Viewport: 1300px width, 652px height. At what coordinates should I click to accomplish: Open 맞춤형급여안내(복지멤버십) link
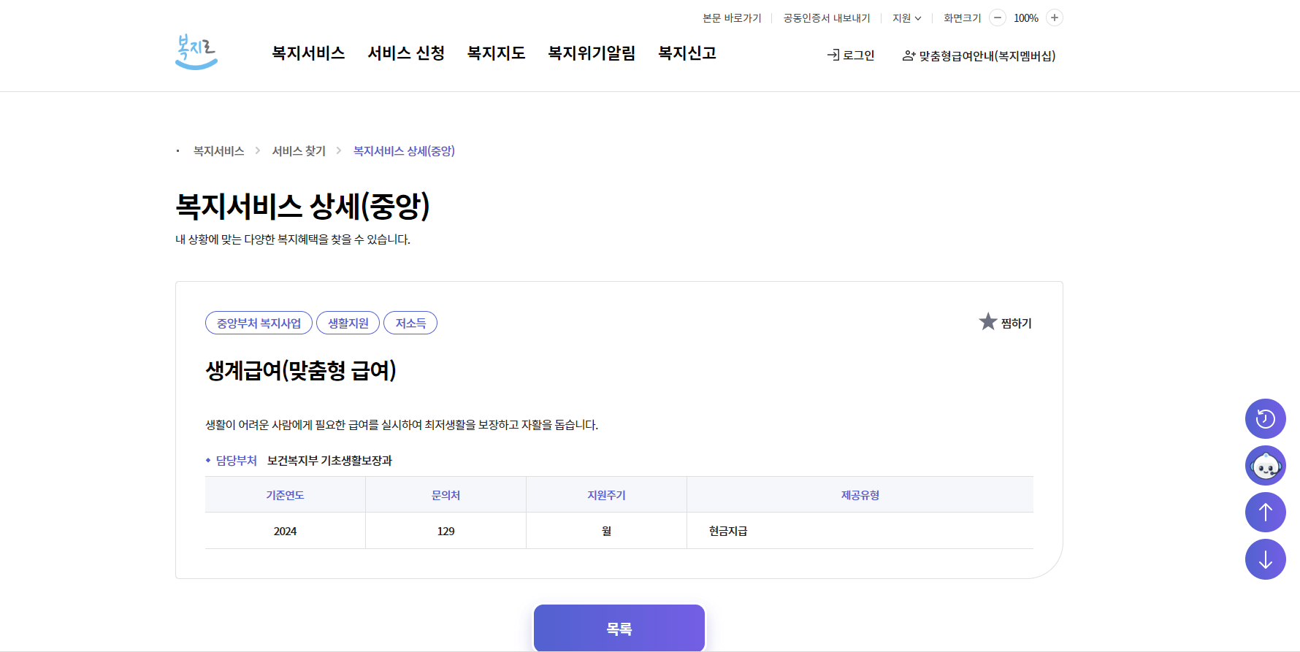(979, 55)
